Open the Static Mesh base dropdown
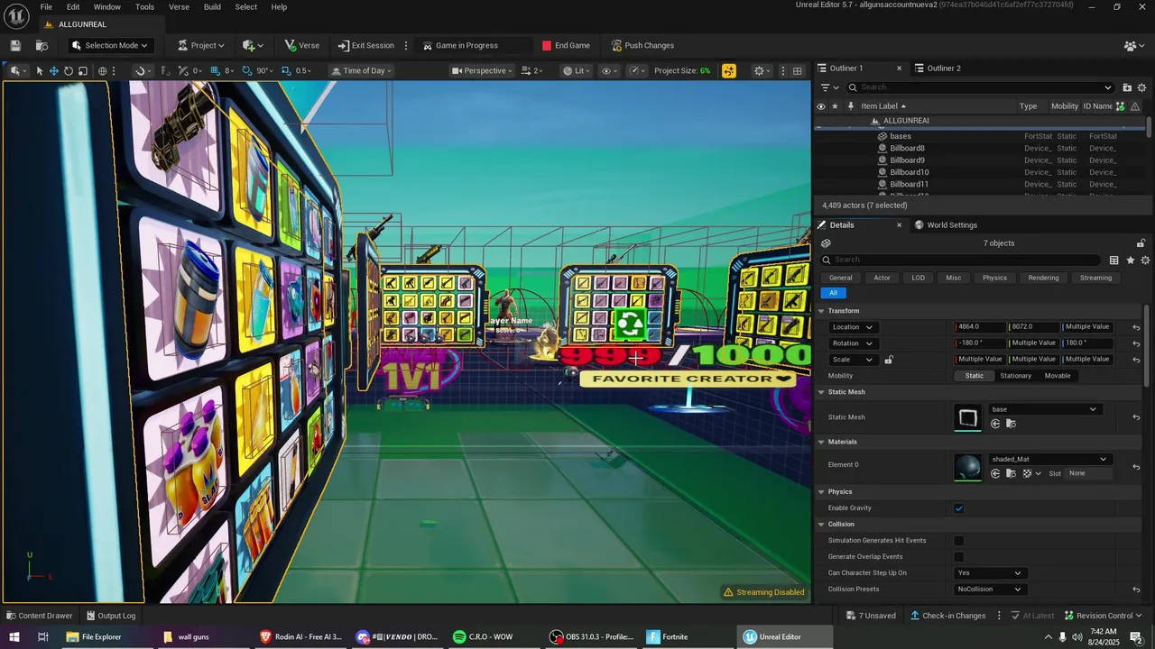The height and width of the screenshot is (649, 1155). pos(1045,409)
